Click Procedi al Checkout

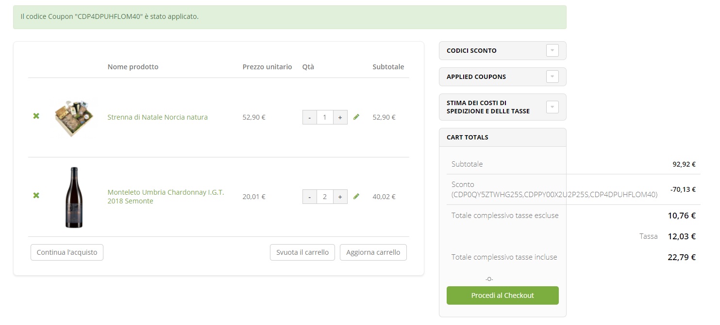(x=502, y=295)
